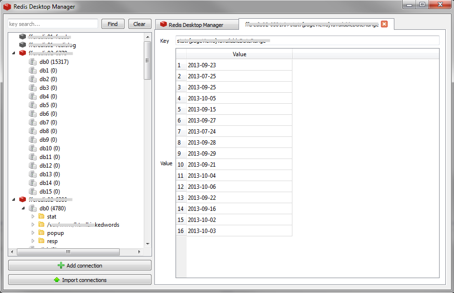Switch to the Redis Desktop Manager tab
The height and width of the screenshot is (293, 454).
pos(197,25)
